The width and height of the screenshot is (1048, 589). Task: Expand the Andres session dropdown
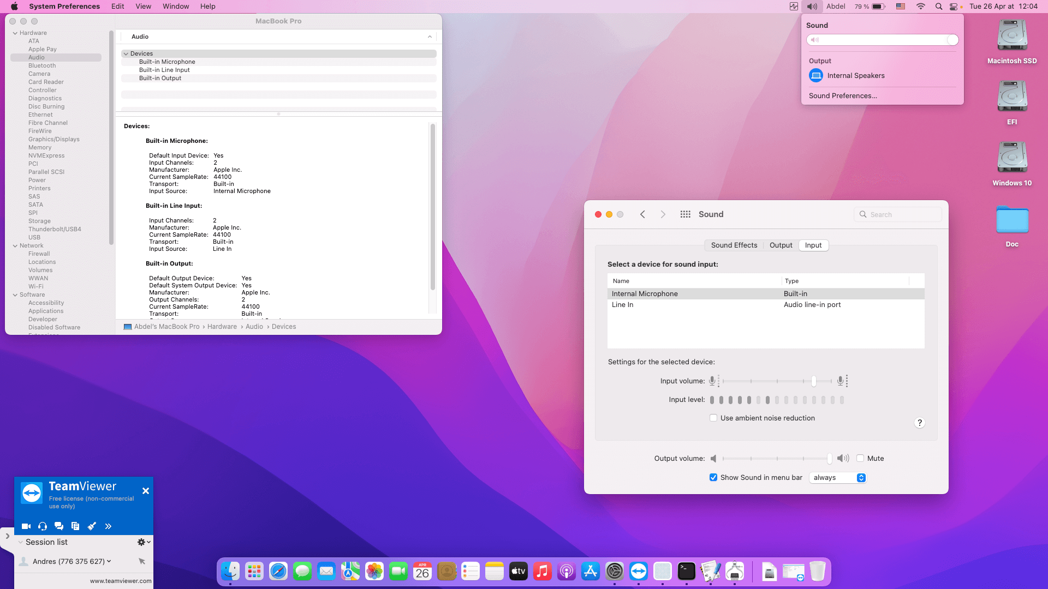pos(109,561)
